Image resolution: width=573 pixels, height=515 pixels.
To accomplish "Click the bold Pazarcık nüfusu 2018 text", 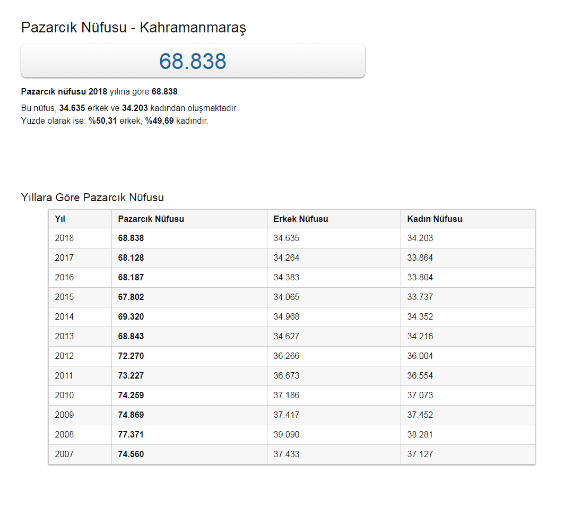I will point(64,92).
